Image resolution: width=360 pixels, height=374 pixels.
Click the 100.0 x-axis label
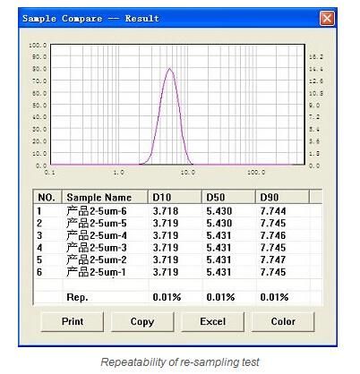[x=256, y=173]
